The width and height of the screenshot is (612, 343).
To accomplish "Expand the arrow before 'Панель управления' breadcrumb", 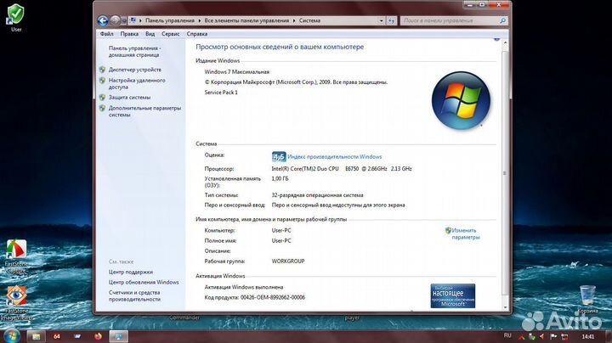I will (x=140, y=20).
